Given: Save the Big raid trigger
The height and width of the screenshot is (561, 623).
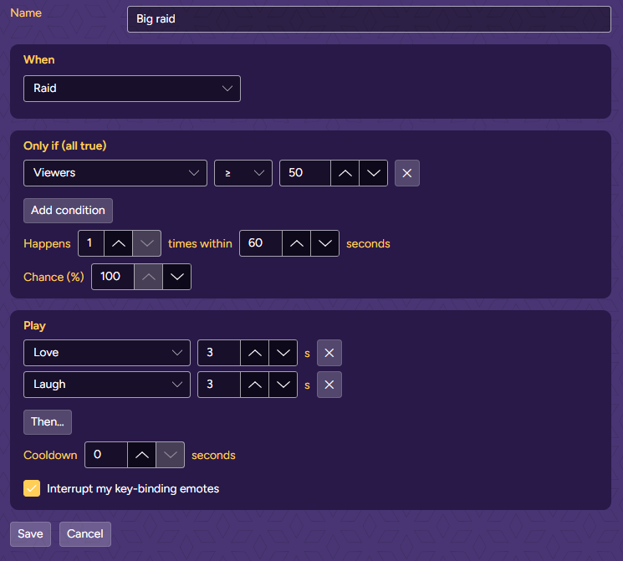Looking at the screenshot, I should [x=31, y=534].
